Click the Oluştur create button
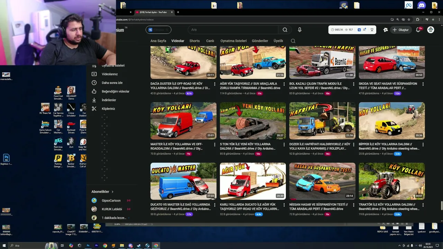Viewport: 443px width, 249px height. pyautogui.click(x=400, y=30)
